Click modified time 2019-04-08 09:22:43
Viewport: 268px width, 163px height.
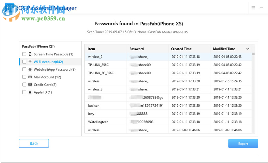227,57
